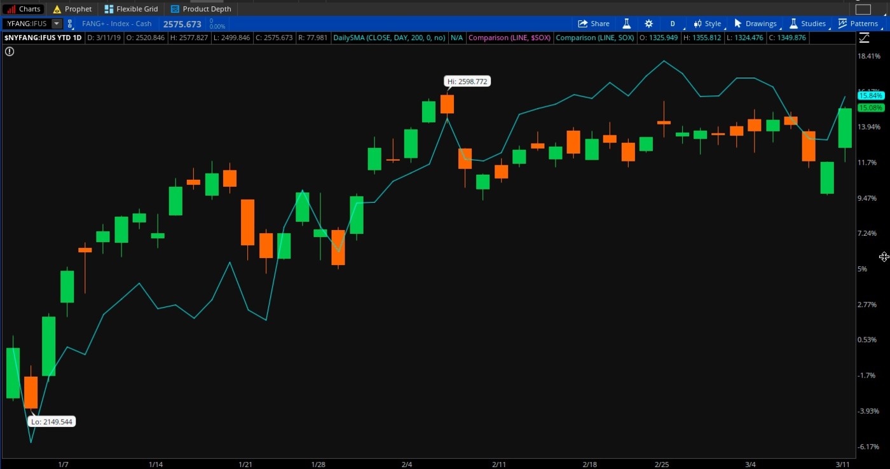The width and height of the screenshot is (890, 469).
Task: Switch to the Product Depth tab
Action: 201,9
